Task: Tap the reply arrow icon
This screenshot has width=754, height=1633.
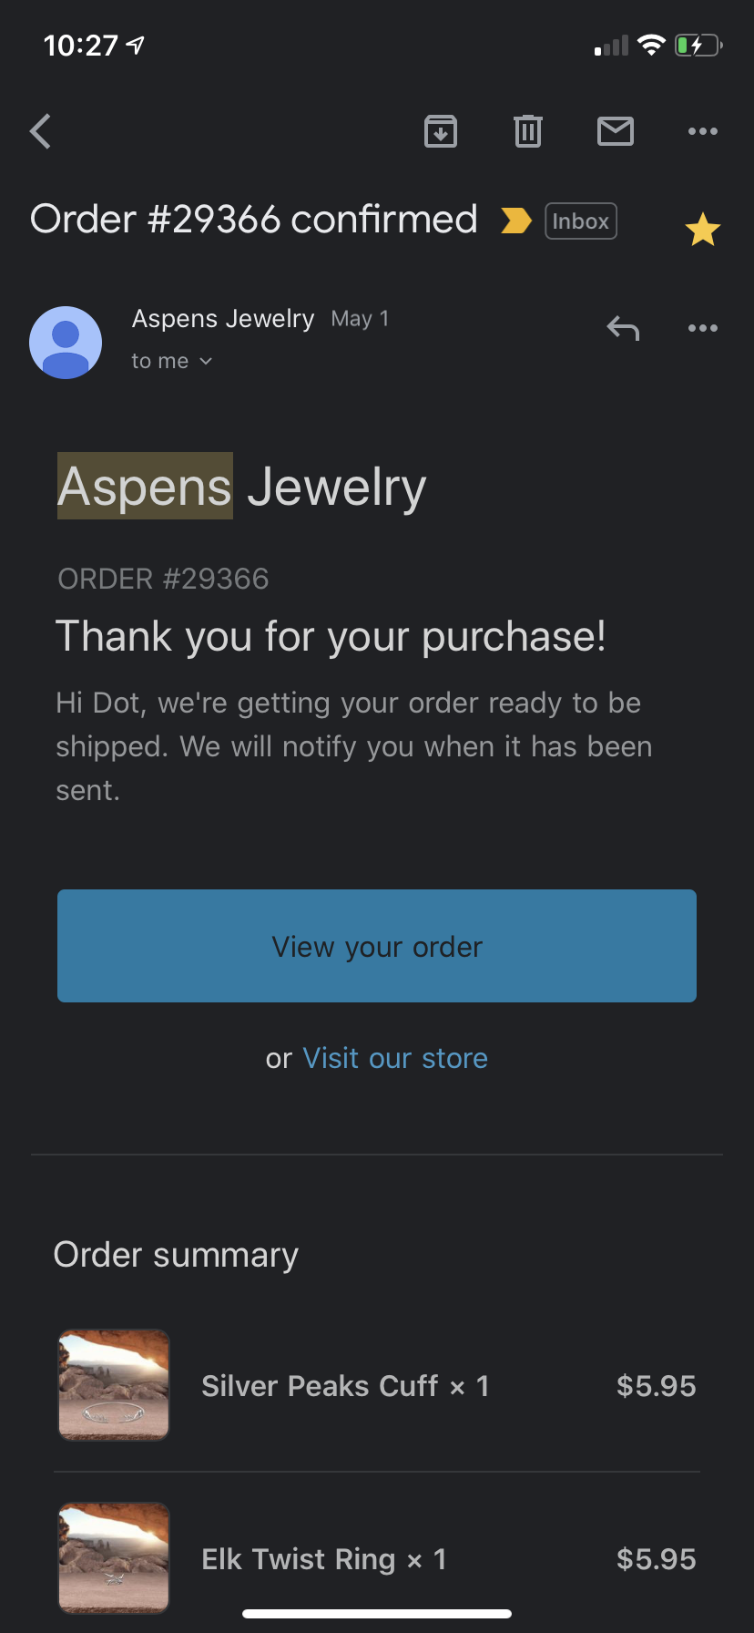Action: (x=623, y=328)
